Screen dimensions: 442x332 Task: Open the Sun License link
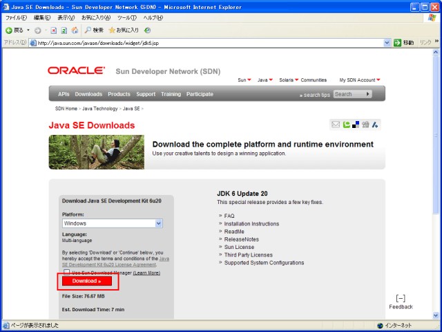pyautogui.click(x=239, y=247)
